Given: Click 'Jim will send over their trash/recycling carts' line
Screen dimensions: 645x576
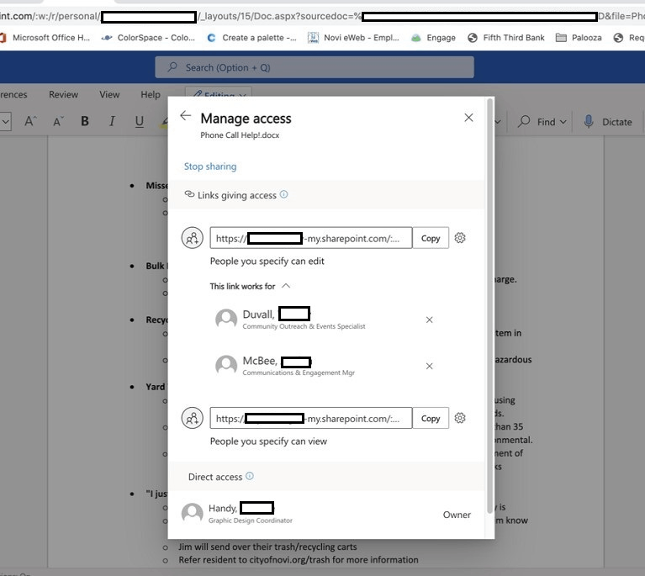Looking at the screenshot, I should click(x=267, y=547).
